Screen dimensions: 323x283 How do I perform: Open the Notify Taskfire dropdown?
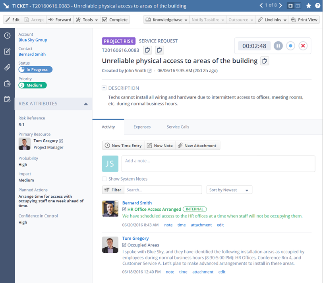pyautogui.click(x=208, y=20)
